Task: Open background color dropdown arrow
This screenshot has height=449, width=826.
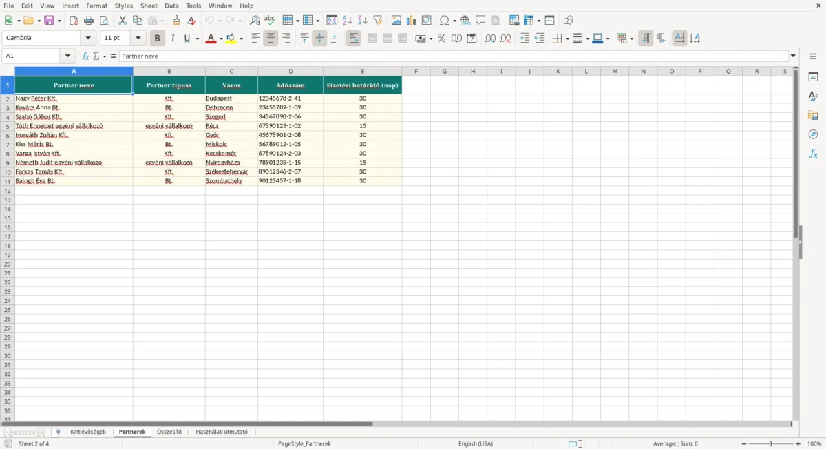Action: (x=242, y=39)
